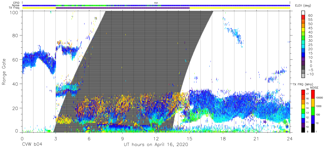Screen dimensions: 326x150
Task: Click the UT hours on April 16, 2020 title
Action: point(156,145)
